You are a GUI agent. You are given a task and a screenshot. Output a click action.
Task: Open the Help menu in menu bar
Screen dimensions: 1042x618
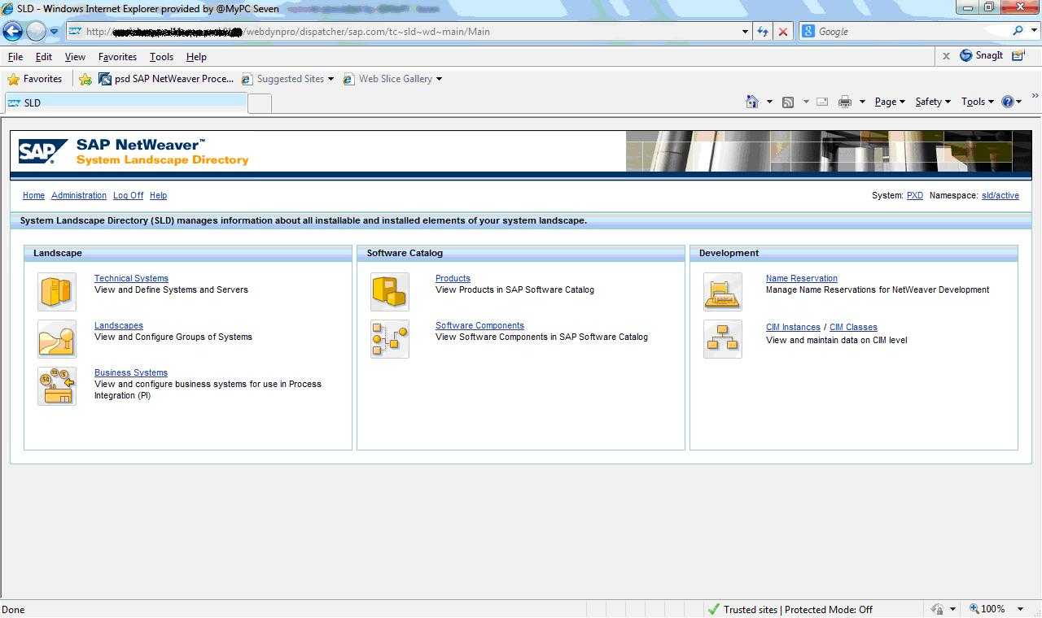[x=196, y=57]
